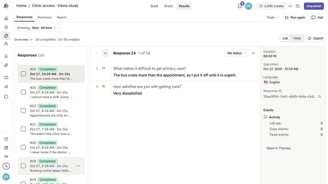Open the Set status dropdown

point(237,53)
